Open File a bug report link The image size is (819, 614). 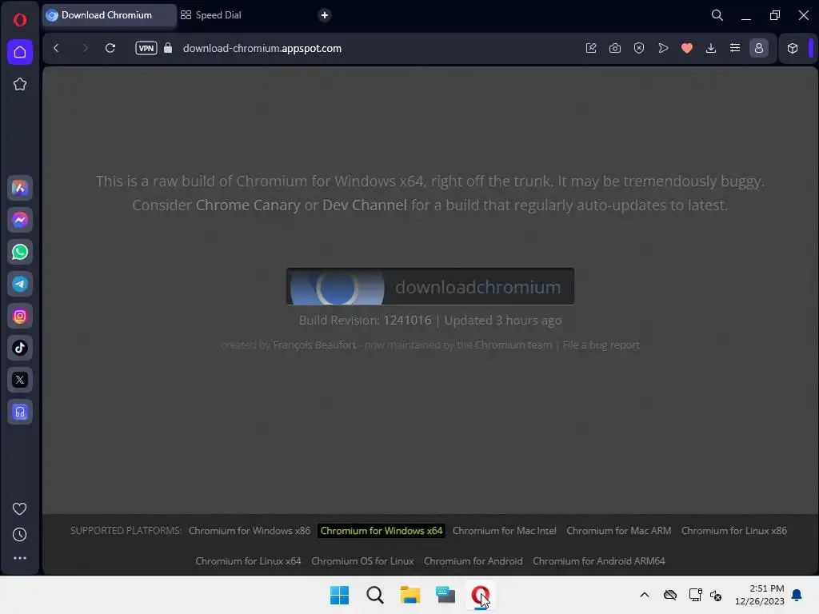click(601, 345)
